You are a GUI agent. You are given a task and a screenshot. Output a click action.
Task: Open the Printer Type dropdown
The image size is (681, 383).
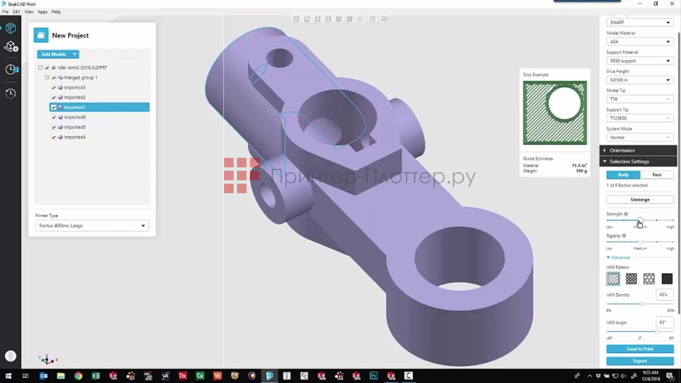(92, 226)
